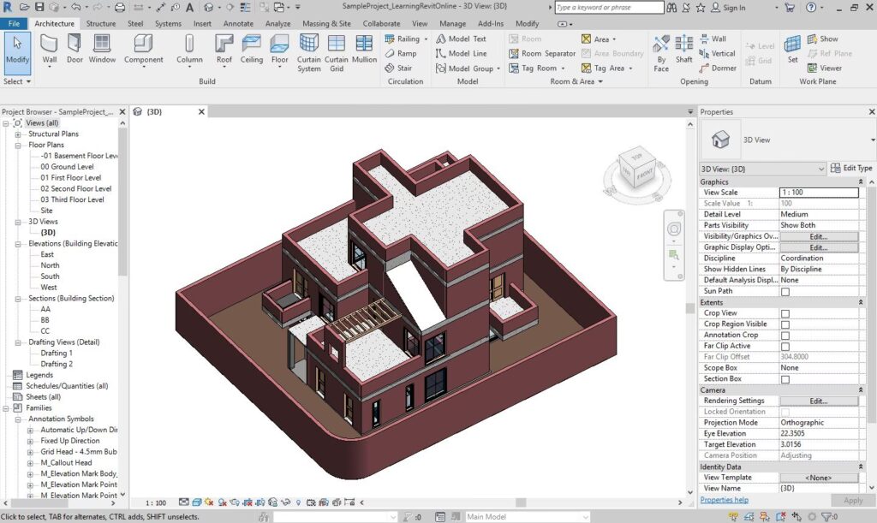
Task: Open the Massing & Site tab
Action: [x=326, y=24]
